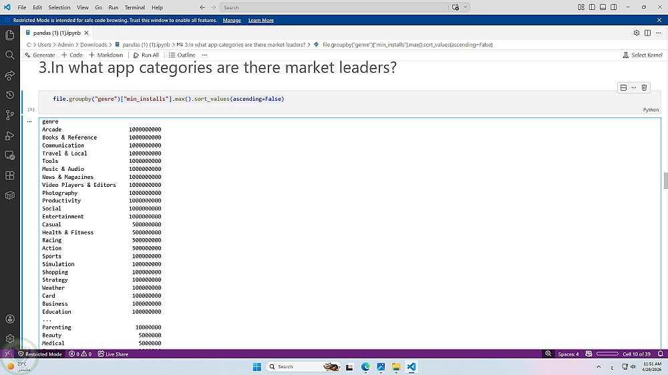Open the Timeline history icon in activity bar
Image resolution: width=668 pixels, height=375 pixels.
point(10,95)
